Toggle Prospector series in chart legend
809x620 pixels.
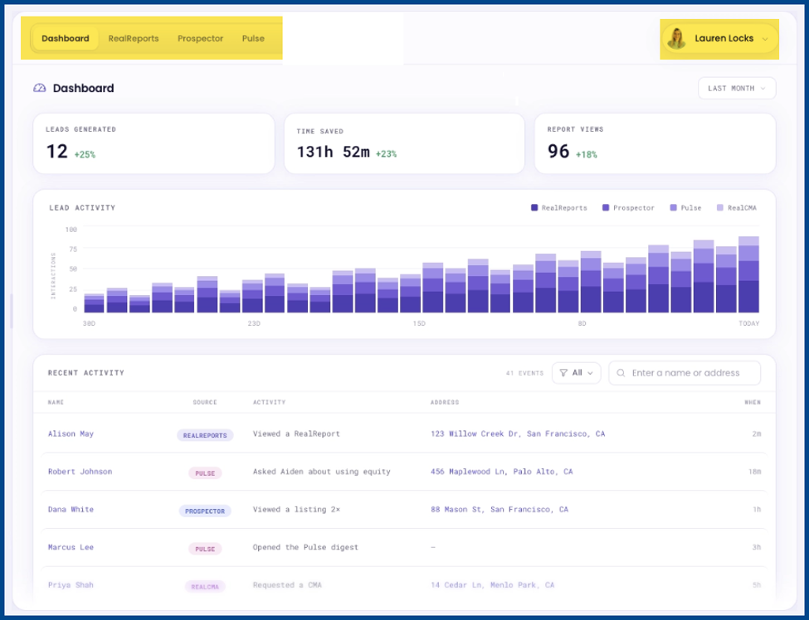click(628, 208)
